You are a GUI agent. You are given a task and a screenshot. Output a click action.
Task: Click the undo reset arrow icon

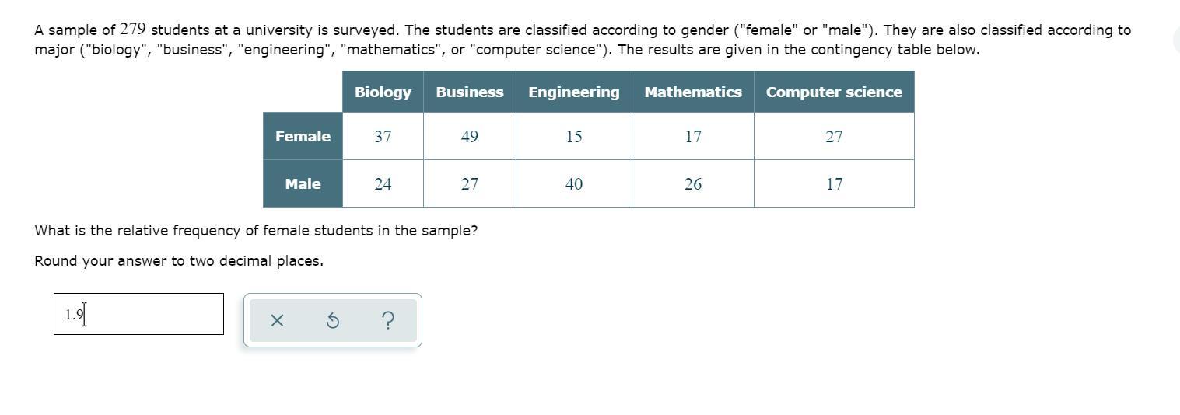(x=332, y=320)
